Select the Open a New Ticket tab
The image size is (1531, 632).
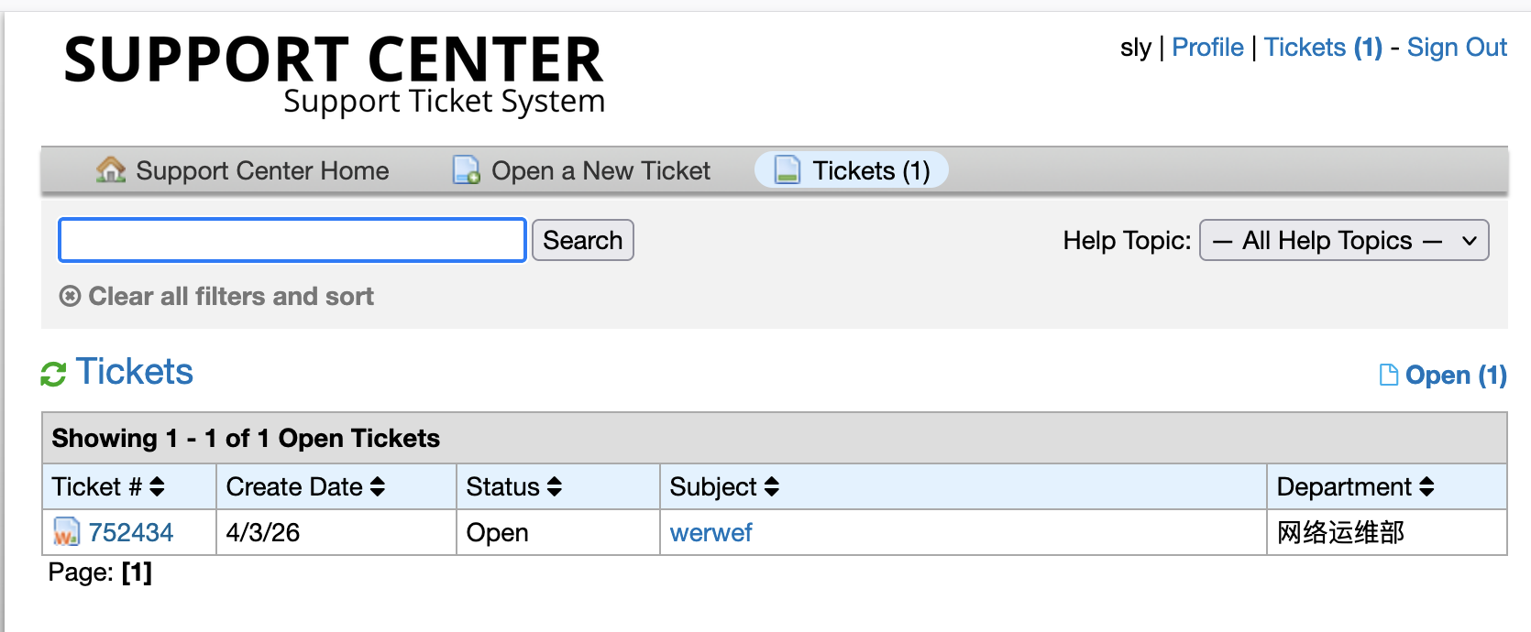click(600, 170)
